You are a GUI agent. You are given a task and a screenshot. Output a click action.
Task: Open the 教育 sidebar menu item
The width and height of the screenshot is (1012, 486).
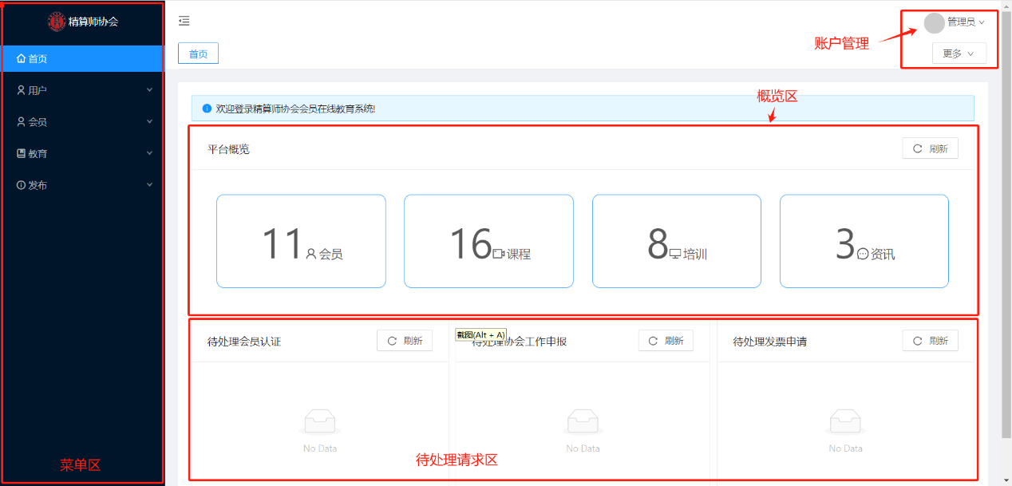[x=83, y=153]
